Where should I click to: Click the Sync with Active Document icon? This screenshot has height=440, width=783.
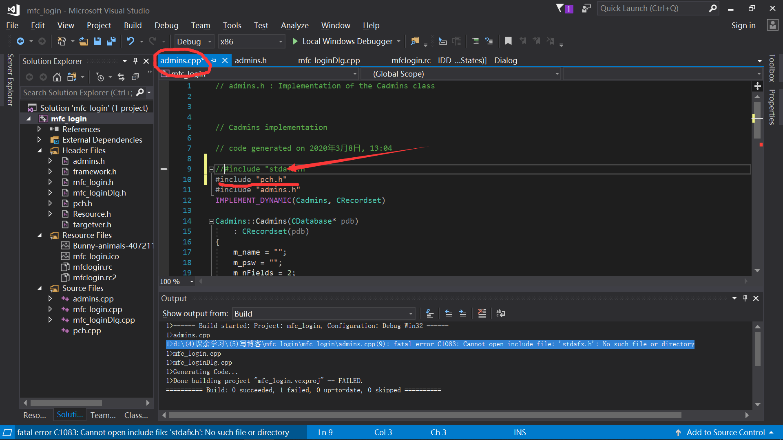pos(121,77)
